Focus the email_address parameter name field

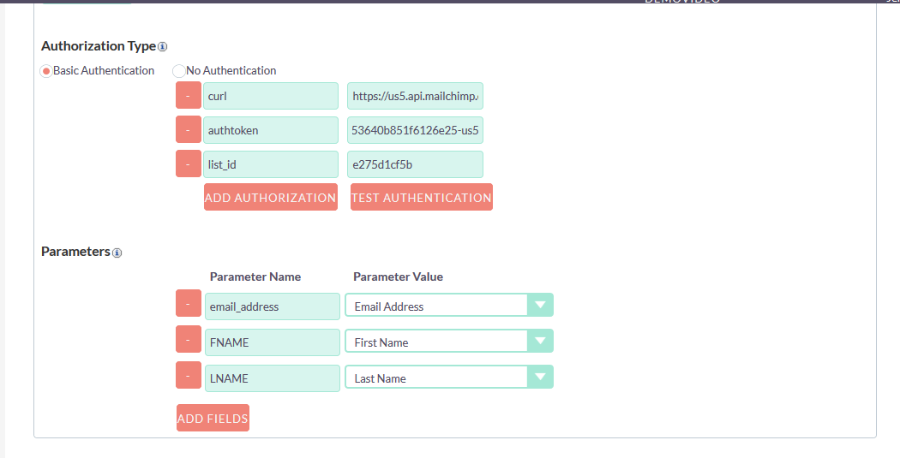pyautogui.click(x=273, y=306)
